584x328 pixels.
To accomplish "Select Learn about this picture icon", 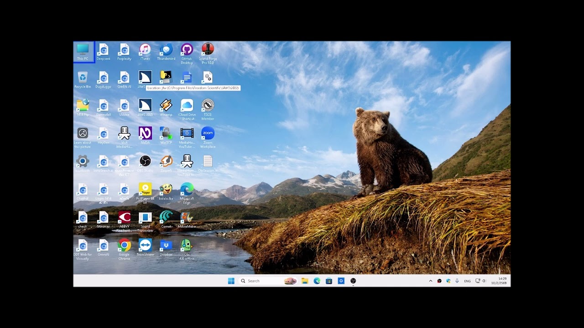I will [x=83, y=138].
